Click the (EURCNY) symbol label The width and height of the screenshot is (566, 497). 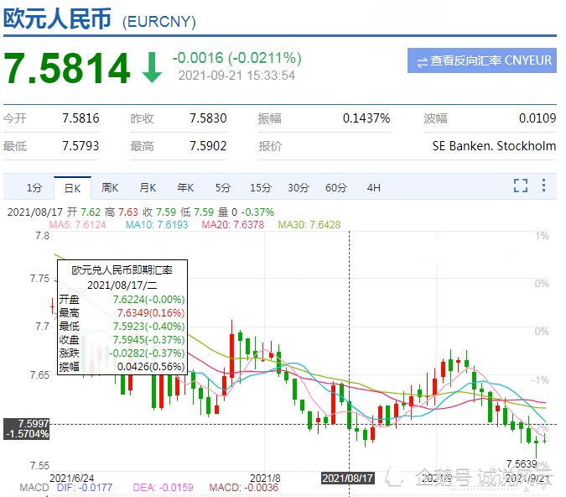click(158, 22)
